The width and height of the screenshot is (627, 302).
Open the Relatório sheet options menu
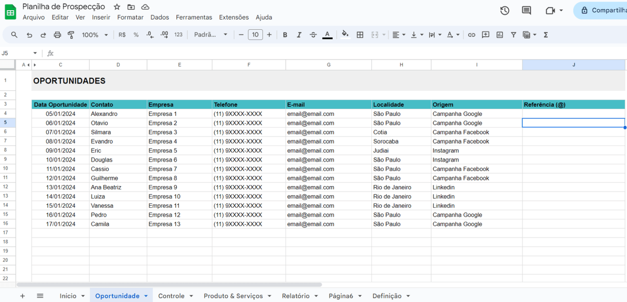[x=316, y=296]
